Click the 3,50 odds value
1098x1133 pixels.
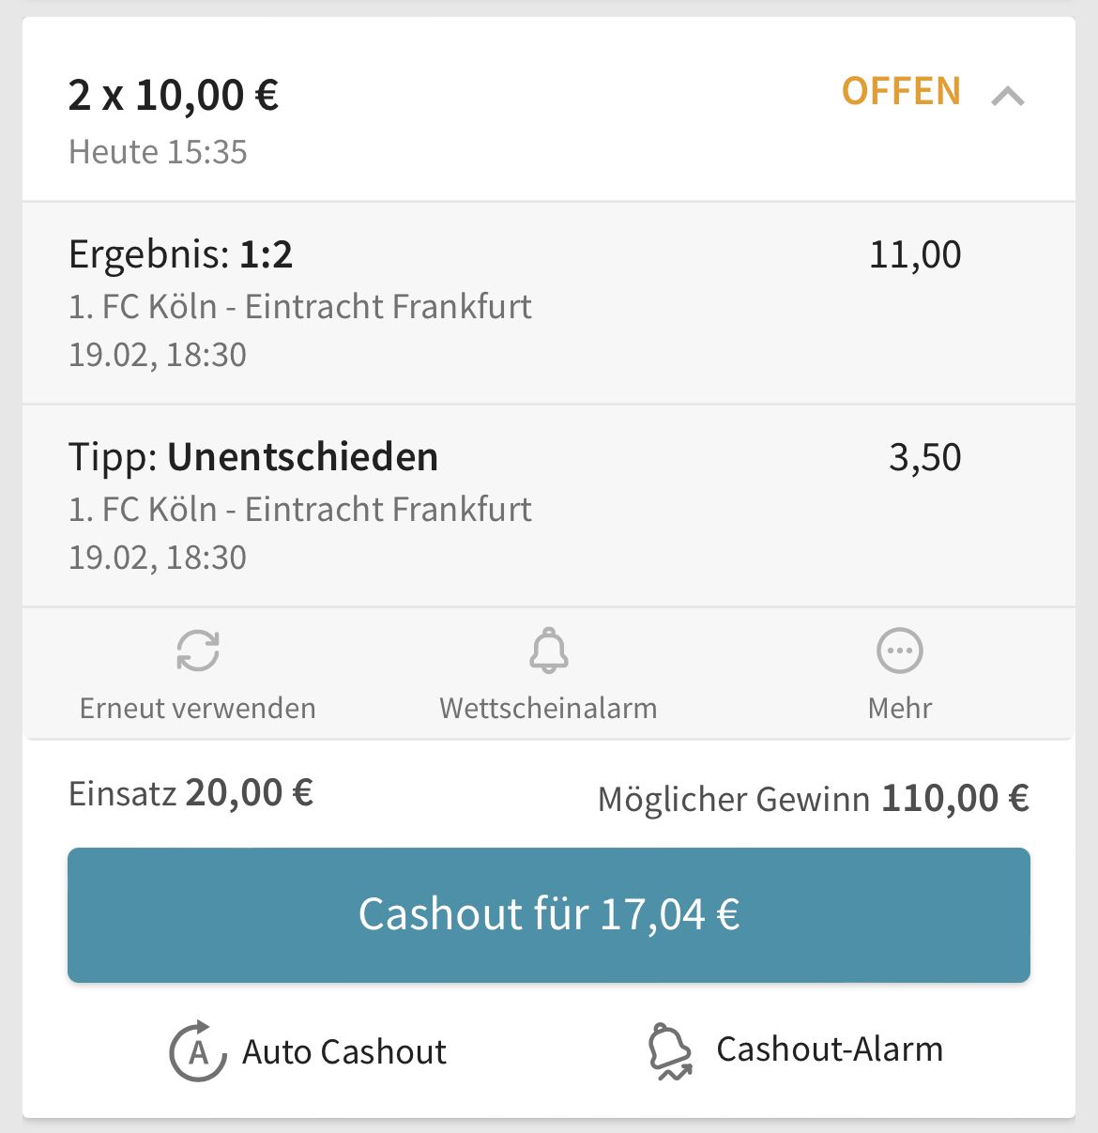(x=925, y=458)
